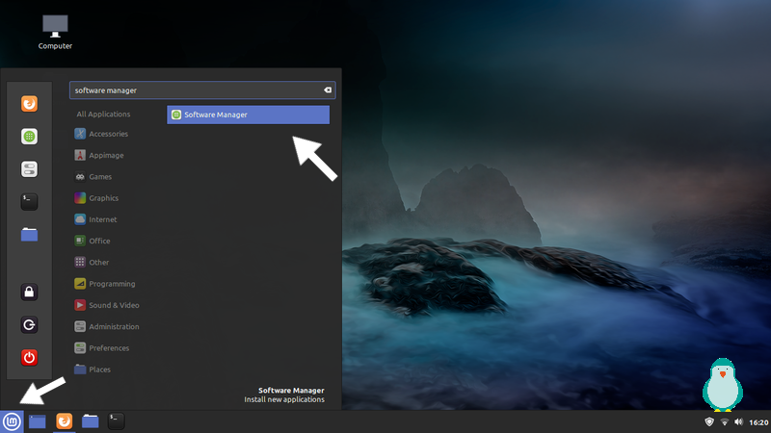Click the shield Update Manager tray icon
The height and width of the screenshot is (433, 771).
click(709, 421)
